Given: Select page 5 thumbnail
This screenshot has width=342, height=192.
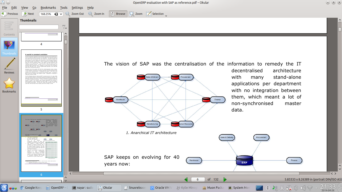Looking at the screenshot, I should tap(41, 78).
